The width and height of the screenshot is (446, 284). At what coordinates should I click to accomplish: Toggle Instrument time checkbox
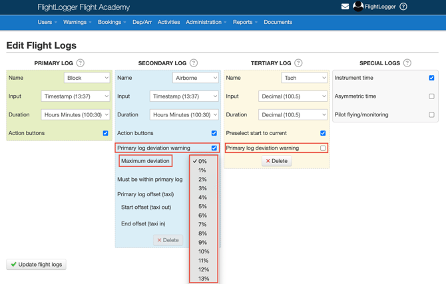431,78
